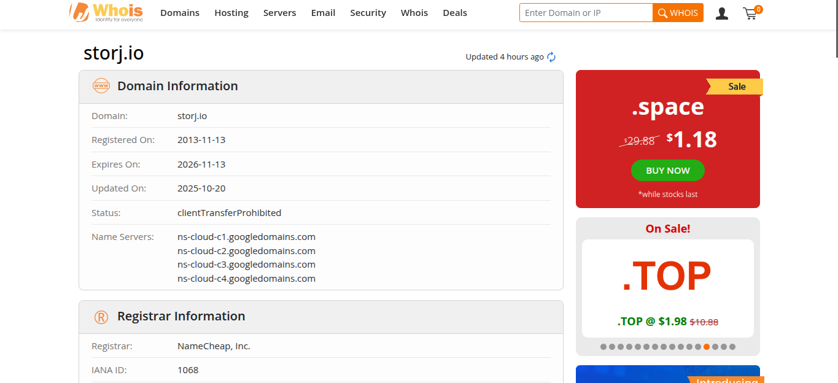Select the Registered On date 2013-11-13
The image size is (838, 383).
point(201,140)
